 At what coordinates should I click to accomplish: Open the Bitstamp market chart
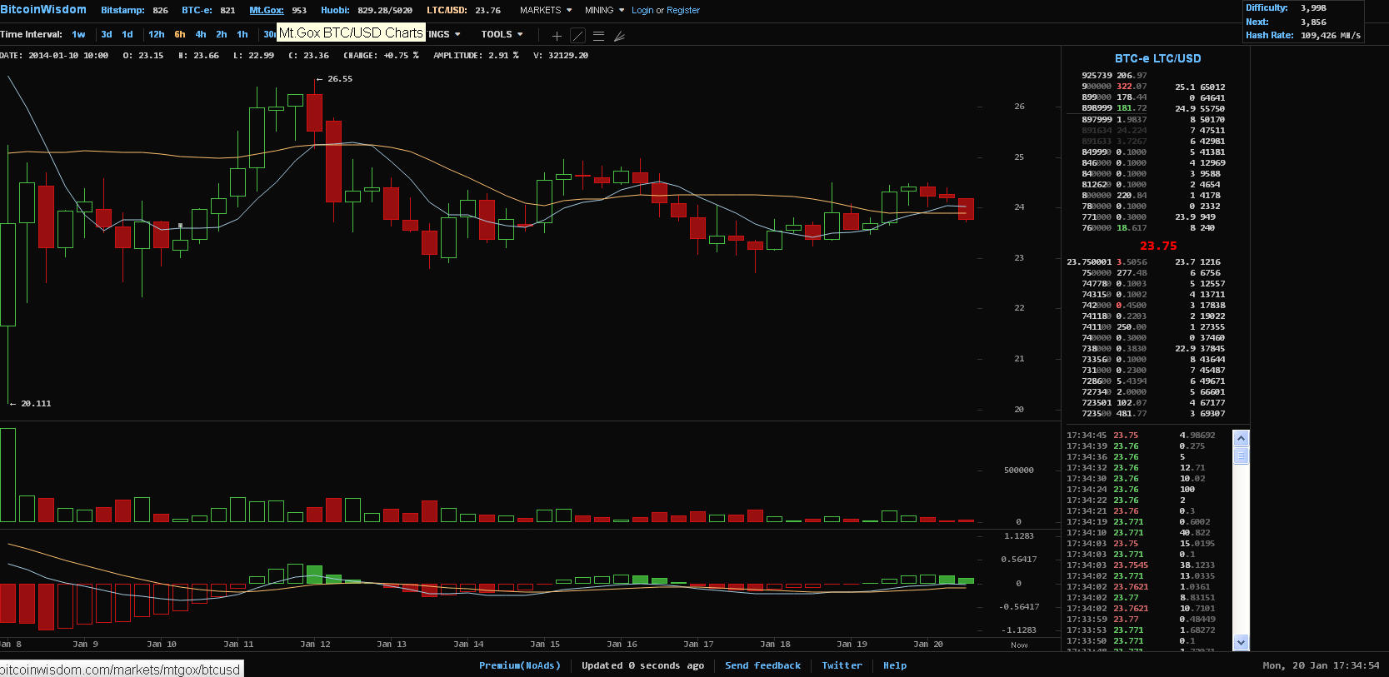tap(134, 10)
